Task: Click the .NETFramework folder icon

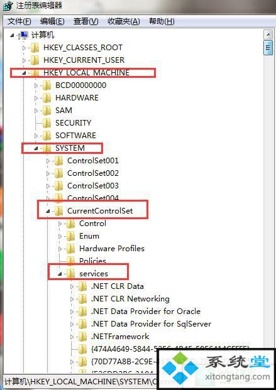Action: (83, 337)
